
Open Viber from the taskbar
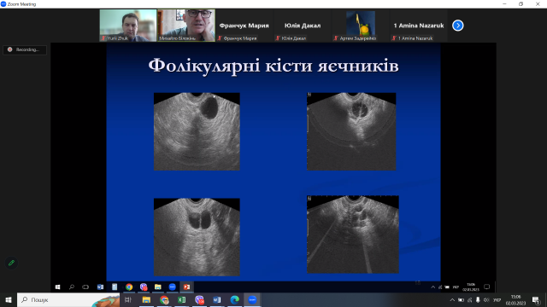199,299
